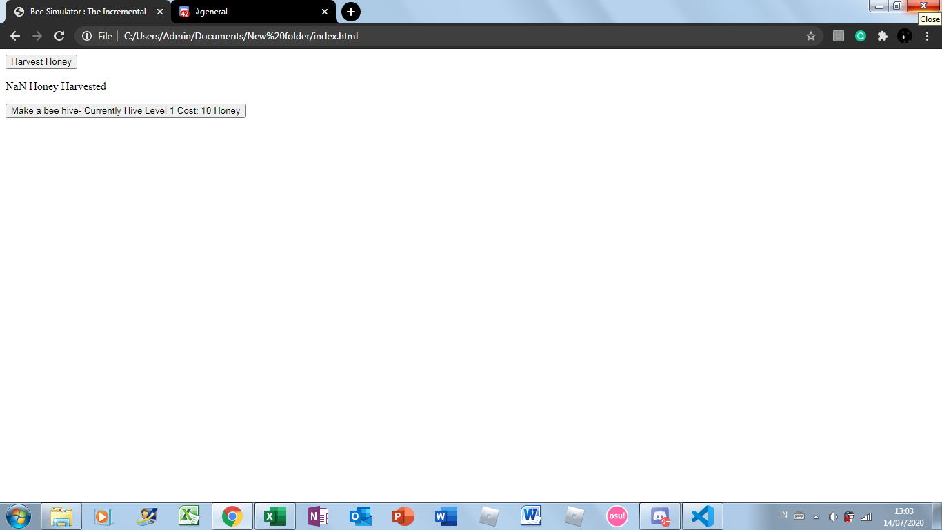Image resolution: width=942 pixels, height=530 pixels.
Task: Click the power plug tray icon
Action: pyautogui.click(x=850, y=517)
